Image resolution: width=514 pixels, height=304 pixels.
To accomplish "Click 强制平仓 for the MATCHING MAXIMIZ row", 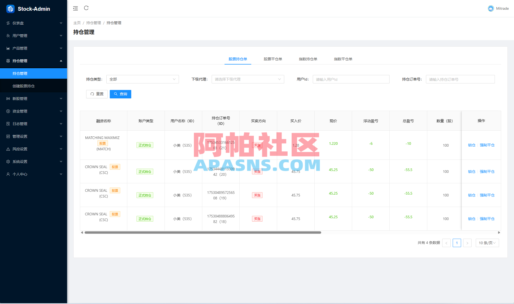I will click(x=487, y=145).
